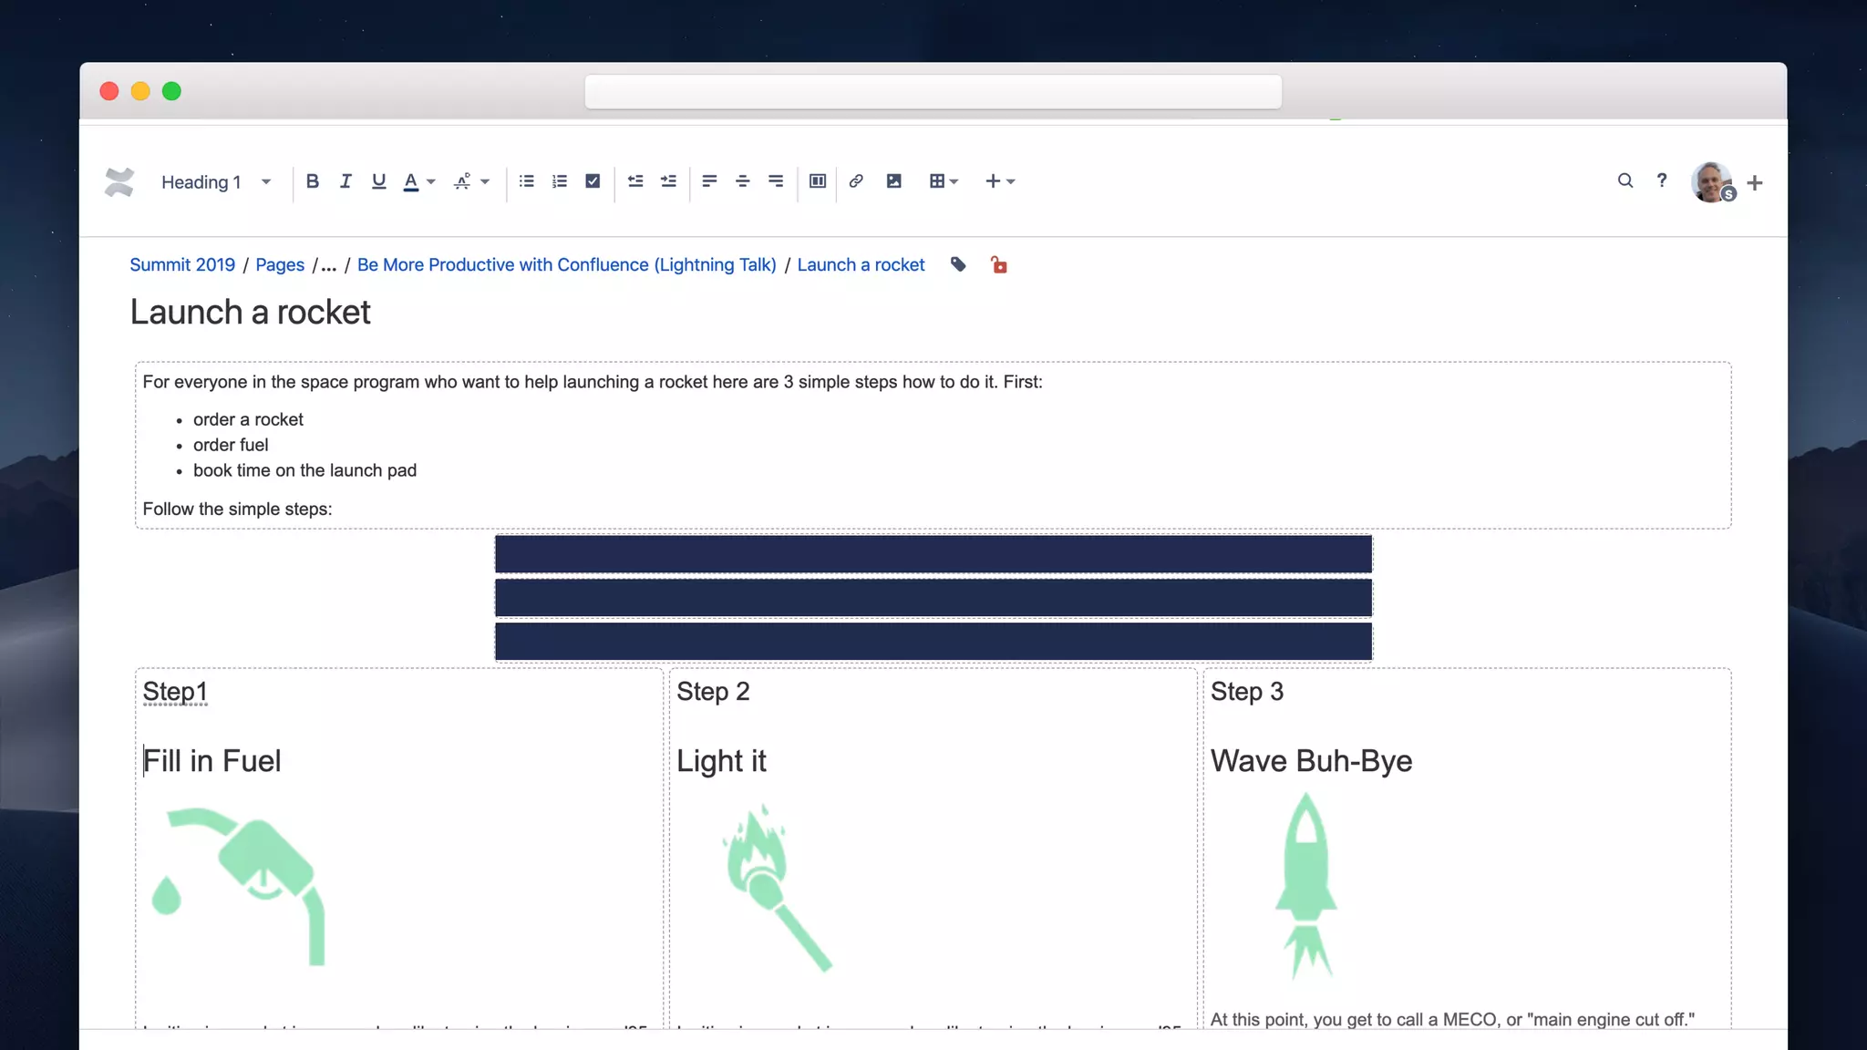Insert a task list checkbox

click(593, 181)
